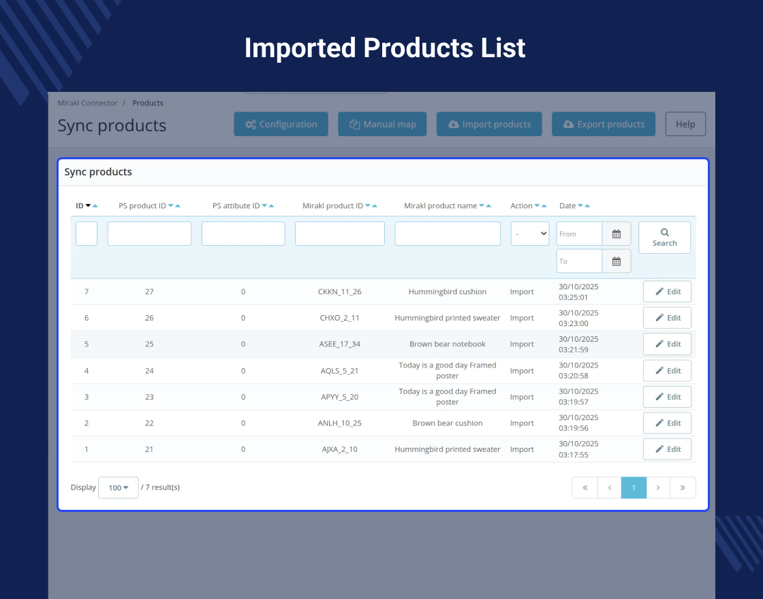Screen dimensions: 763x599
Task: Sort Action column descending arrow
Action: click(x=538, y=206)
